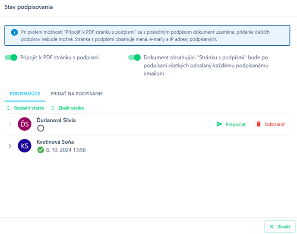The height and width of the screenshot is (234, 297).
Task: Click the blue info icon in banner
Action: click(x=14, y=32)
